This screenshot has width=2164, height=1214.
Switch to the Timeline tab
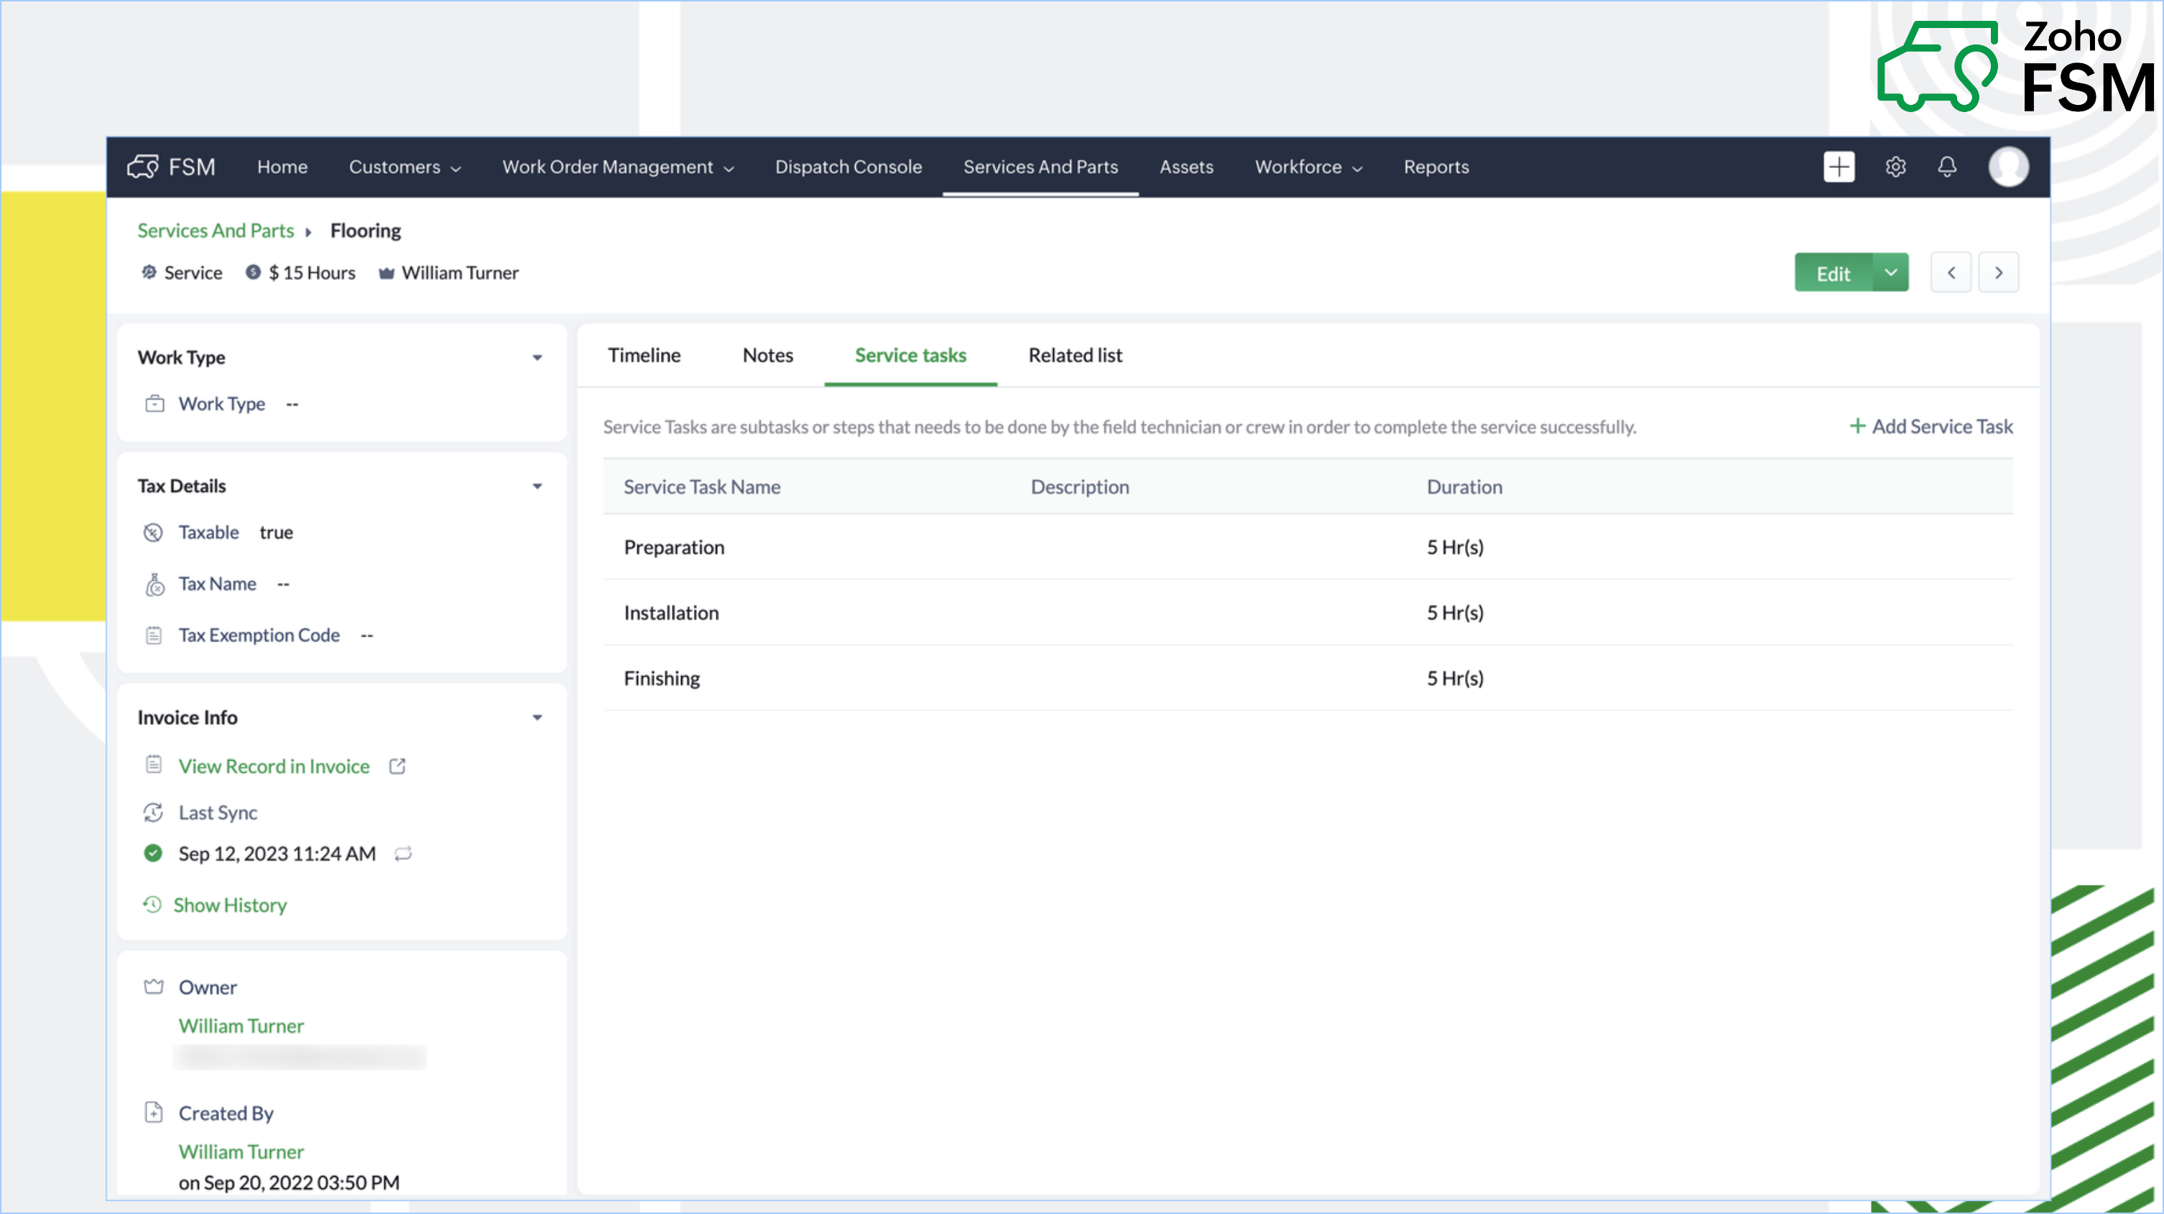(644, 356)
